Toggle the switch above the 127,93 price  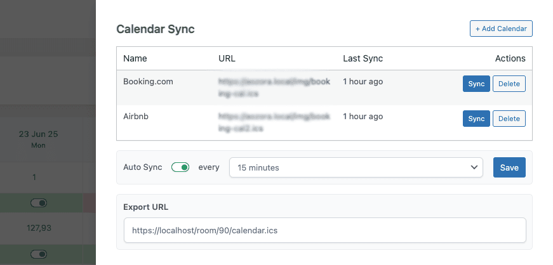tap(39, 203)
